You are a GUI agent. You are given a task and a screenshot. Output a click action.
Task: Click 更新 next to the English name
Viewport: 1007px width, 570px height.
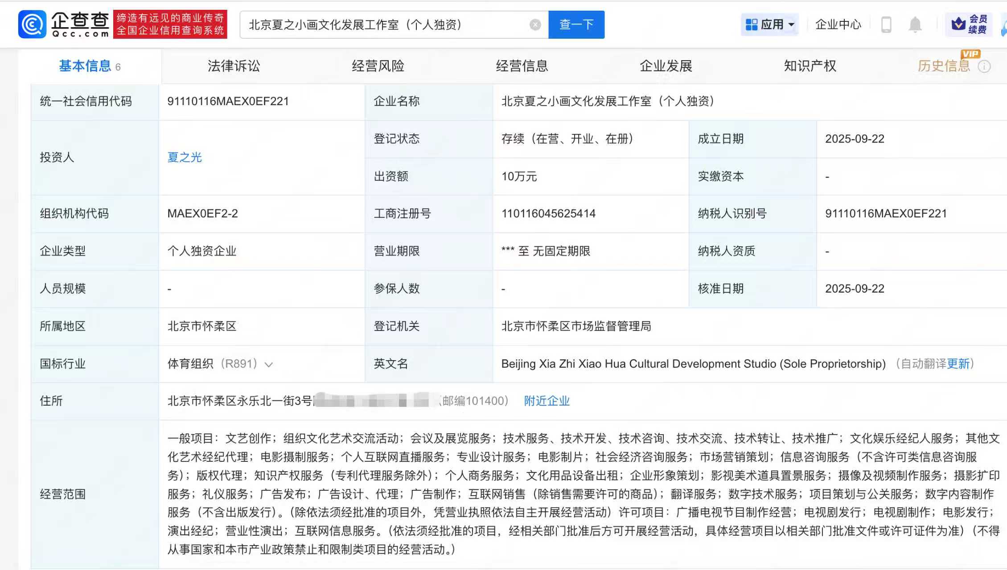[x=958, y=364]
